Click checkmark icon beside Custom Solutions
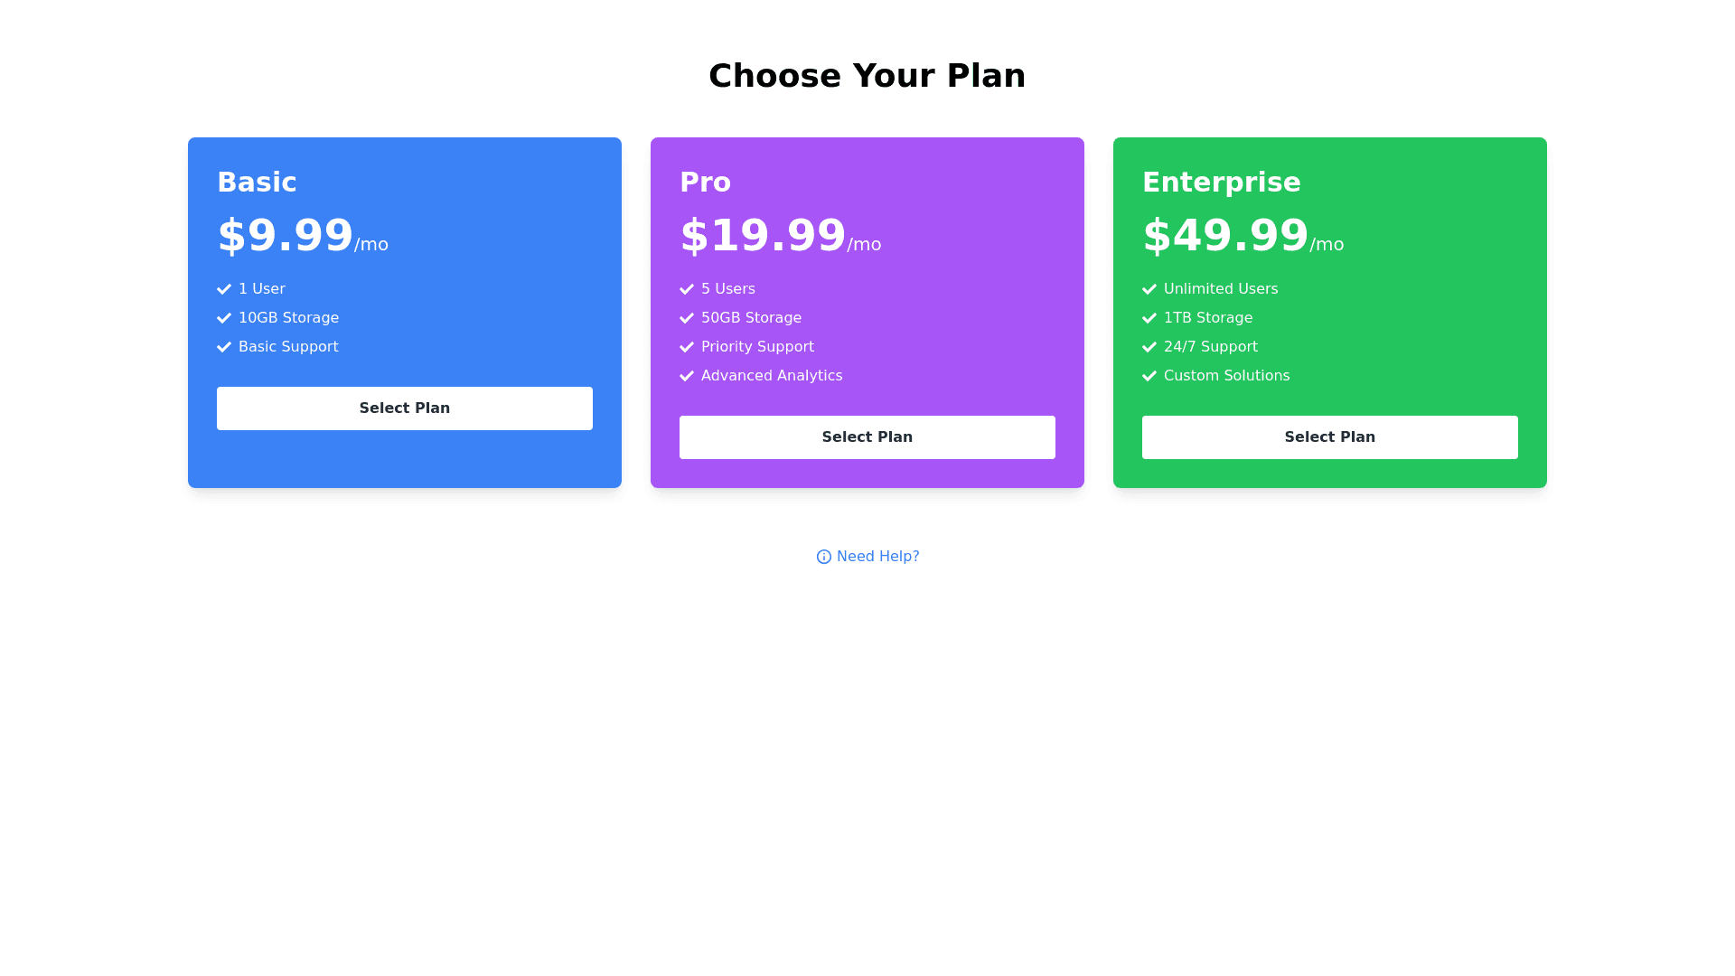 (x=1149, y=376)
